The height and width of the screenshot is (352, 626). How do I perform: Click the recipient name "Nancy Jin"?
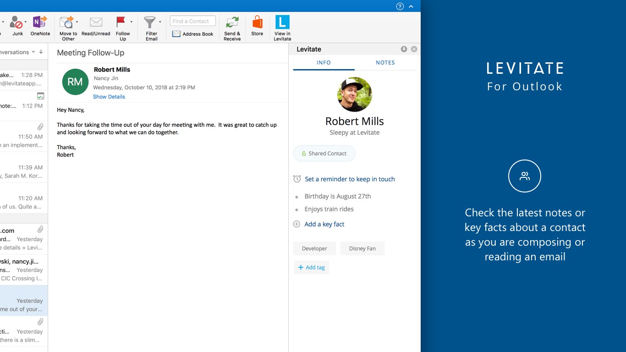(106, 78)
